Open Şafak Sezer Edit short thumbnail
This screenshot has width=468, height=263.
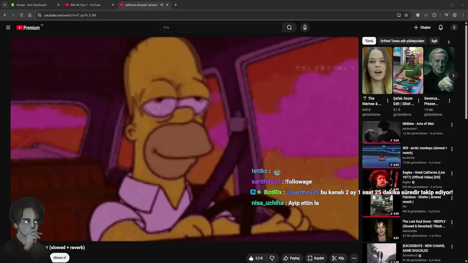tap(408, 70)
